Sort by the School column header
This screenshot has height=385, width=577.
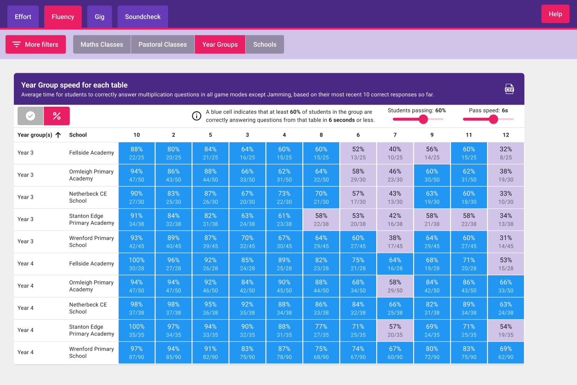tap(78, 135)
